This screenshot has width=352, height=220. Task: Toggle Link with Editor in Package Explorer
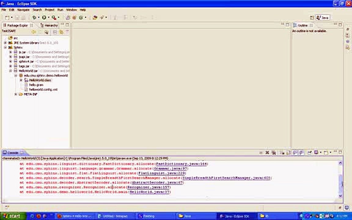point(61,32)
